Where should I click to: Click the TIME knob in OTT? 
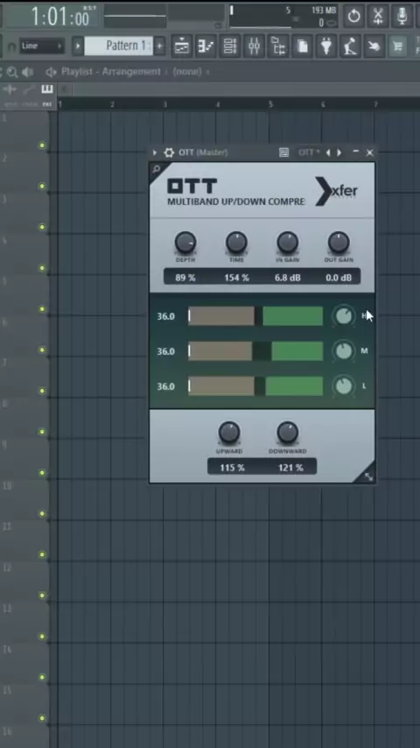point(236,243)
